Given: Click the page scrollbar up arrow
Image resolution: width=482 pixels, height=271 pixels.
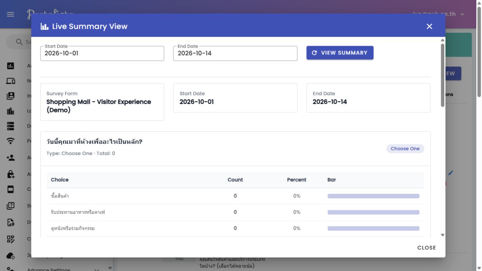Looking at the screenshot, I should point(479,3).
